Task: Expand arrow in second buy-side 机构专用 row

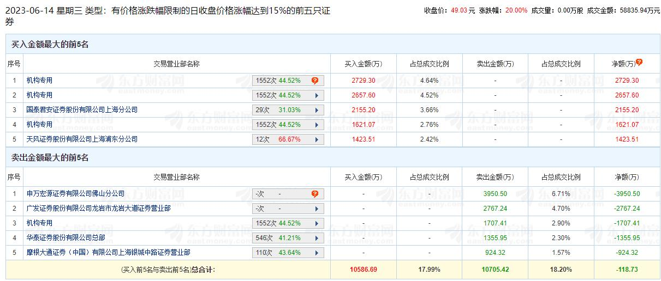Action: tap(316, 95)
